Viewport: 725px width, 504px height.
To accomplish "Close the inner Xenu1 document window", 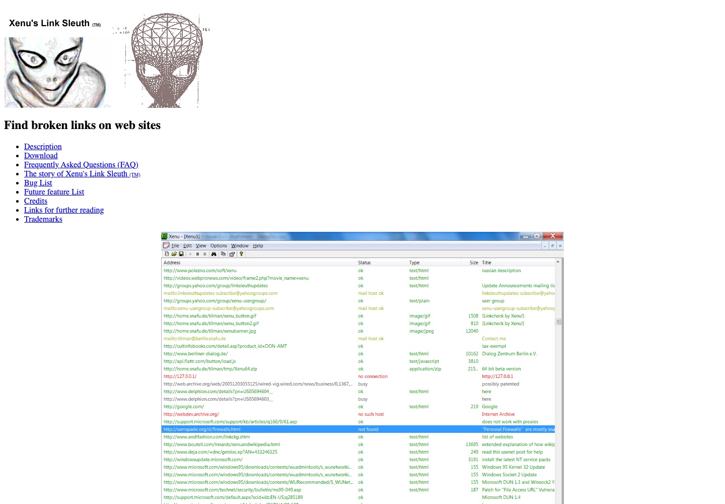I will 560,246.
